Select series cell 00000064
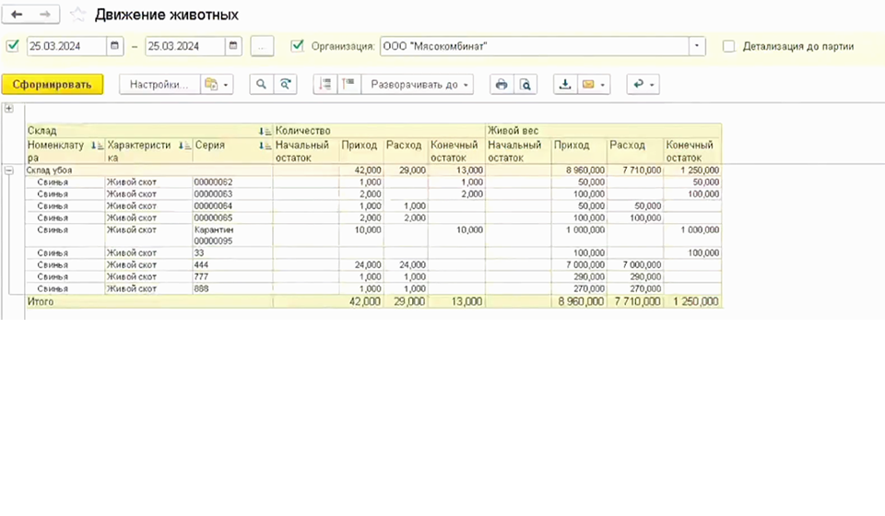 click(232, 205)
